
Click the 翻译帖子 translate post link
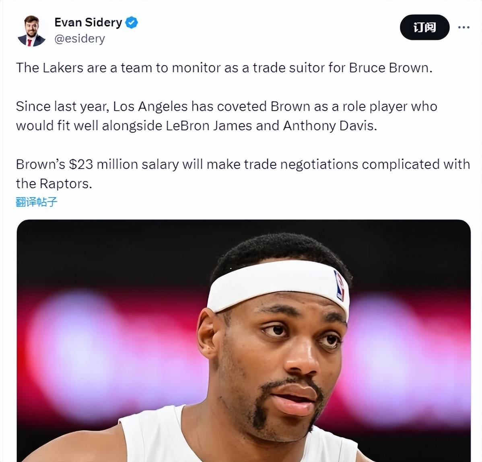pyautogui.click(x=37, y=202)
